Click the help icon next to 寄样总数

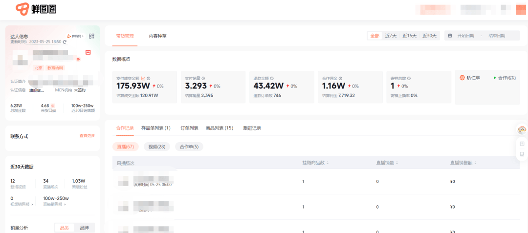pyautogui.click(x=409, y=78)
